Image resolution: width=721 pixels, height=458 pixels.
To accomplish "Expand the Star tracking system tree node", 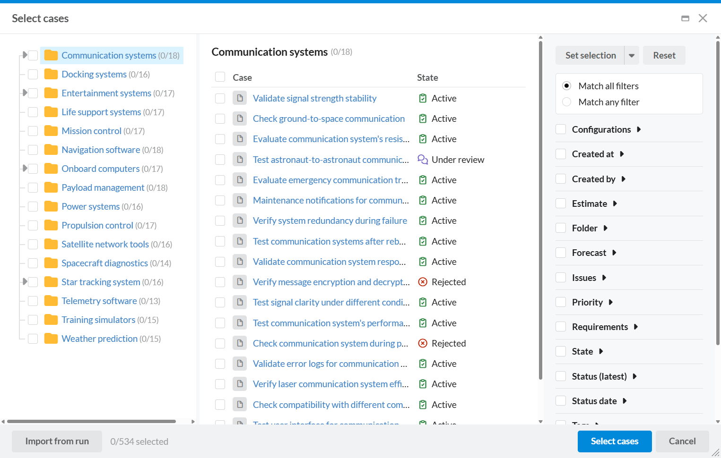I will (x=25, y=282).
